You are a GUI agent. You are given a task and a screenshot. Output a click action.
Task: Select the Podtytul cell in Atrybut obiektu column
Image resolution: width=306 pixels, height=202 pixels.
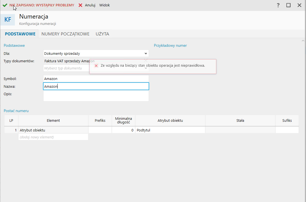click(170, 130)
